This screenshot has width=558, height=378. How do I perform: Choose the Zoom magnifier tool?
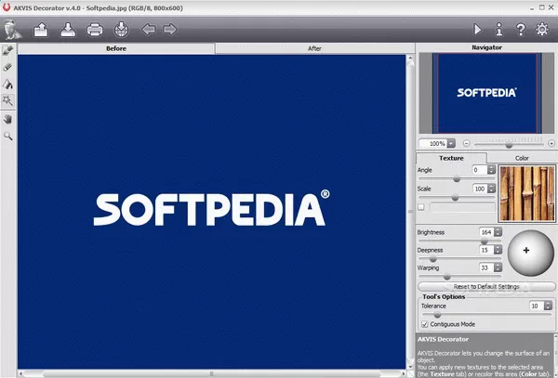[x=8, y=136]
